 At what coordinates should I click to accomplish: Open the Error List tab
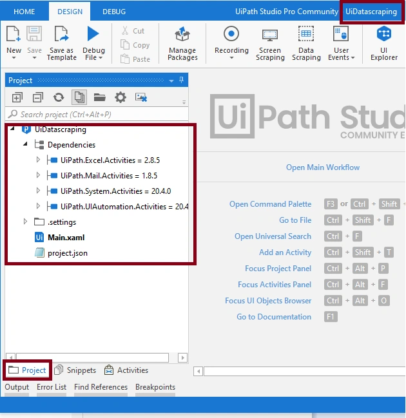[52, 387]
